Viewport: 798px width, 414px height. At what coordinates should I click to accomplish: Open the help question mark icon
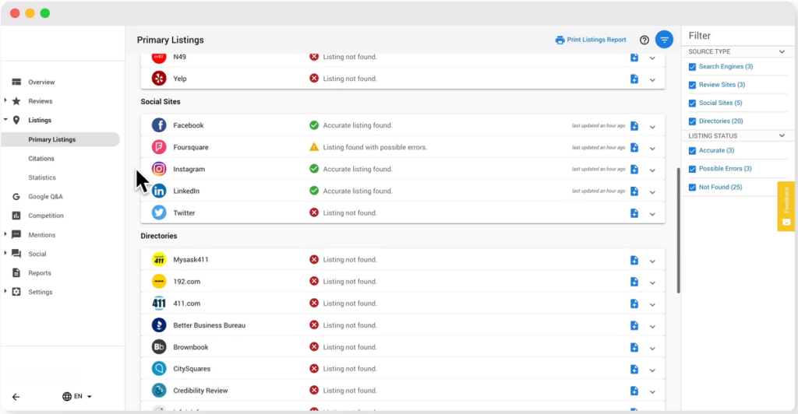pyautogui.click(x=644, y=40)
